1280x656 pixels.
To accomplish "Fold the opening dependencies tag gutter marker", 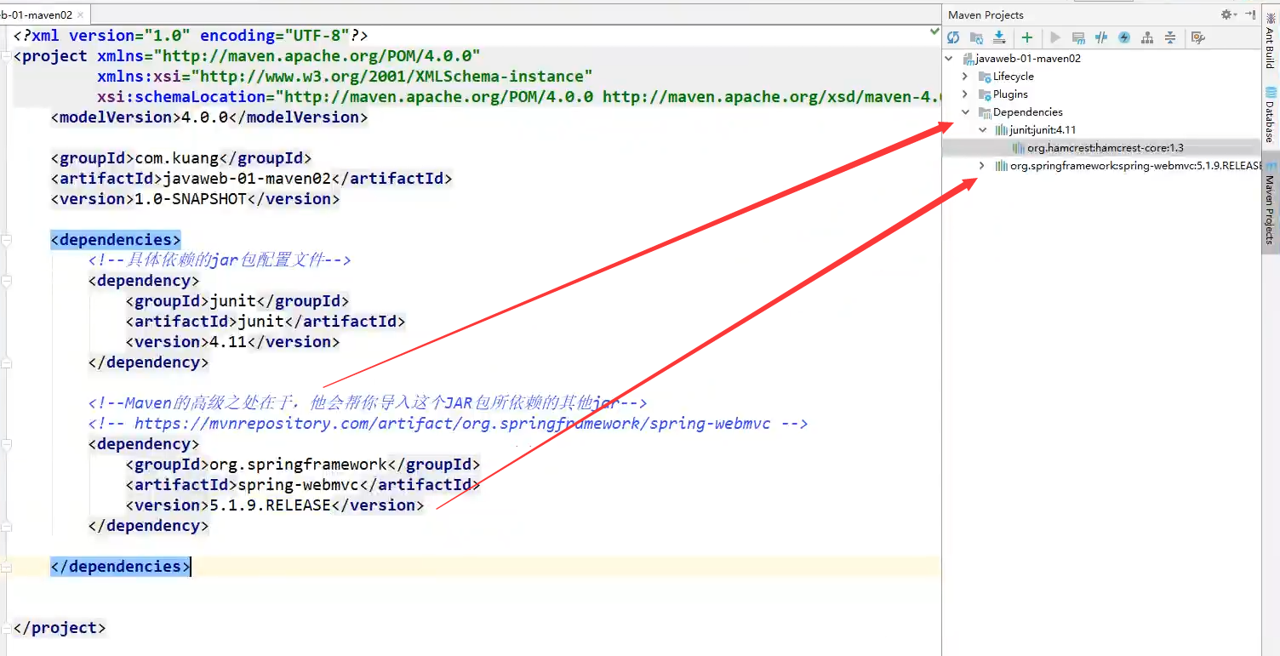I will tap(6, 240).
